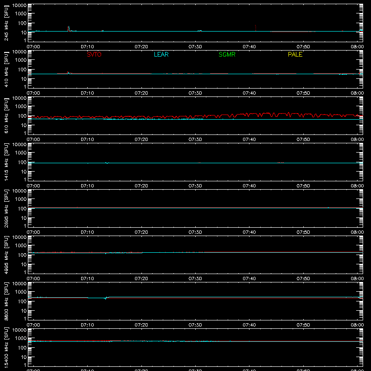Click 07:00 tick label under 4995 MHz plot
This screenshot has height=371, width=371.
tap(33, 279)
